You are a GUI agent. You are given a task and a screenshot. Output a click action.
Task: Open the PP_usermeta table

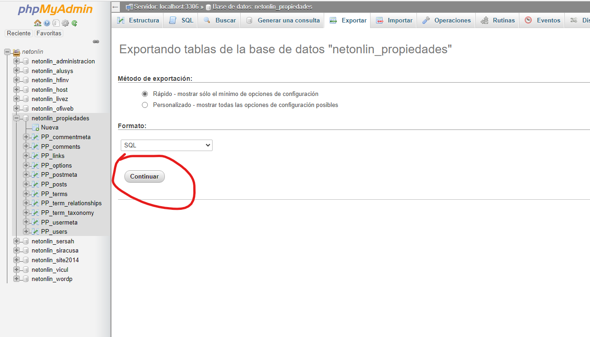point(59,222)
